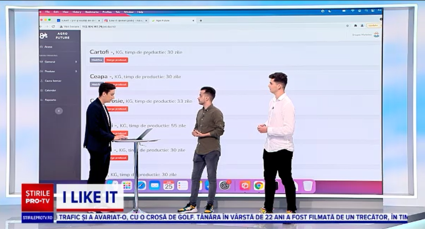Open Launchpad from the dock
Screen dimensions: 425x229
(x=127, y=186)
